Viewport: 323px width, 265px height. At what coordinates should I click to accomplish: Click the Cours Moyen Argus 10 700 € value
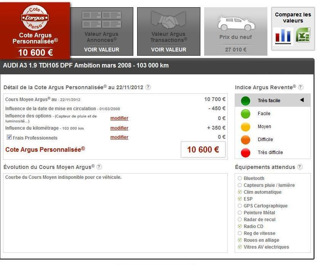click(215, 99)
